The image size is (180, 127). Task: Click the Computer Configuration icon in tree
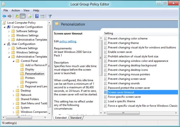[x=9, y=27]
